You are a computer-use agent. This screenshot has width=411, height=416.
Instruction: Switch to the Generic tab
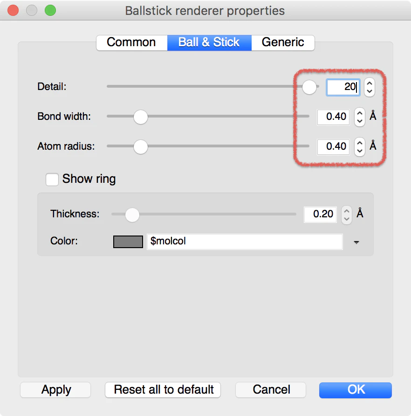tap(283, 42)
